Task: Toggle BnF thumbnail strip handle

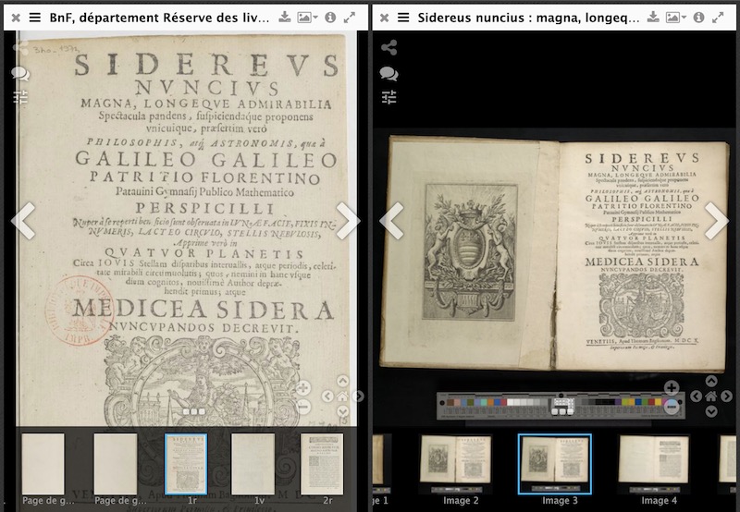Action: pos(194,411)
